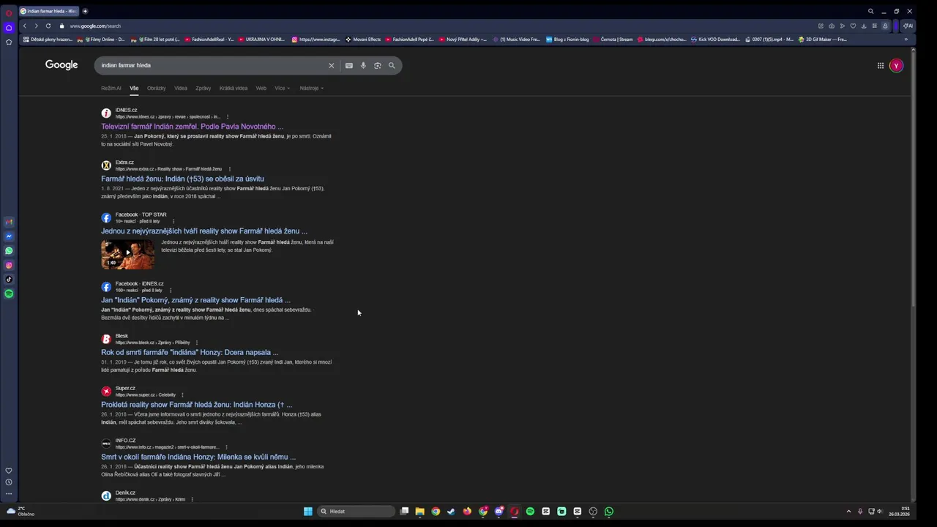This screenshot has width=937, height=527.
Task: Open Instagram in the browser sidebar
Action: [9, 265]
